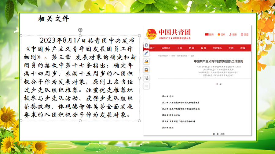
Task: Click 第五章 发展团员工作的领导和纪律 entry
Action: (179, 121)
